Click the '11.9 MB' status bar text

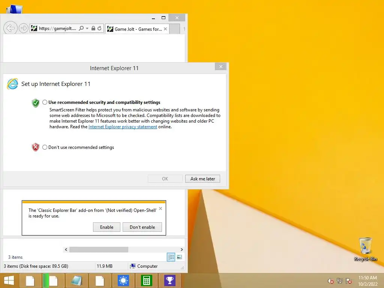coord(105,266)
